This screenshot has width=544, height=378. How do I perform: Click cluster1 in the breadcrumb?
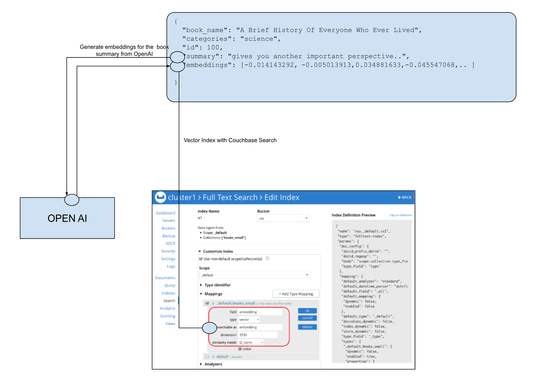click(182, 197)
